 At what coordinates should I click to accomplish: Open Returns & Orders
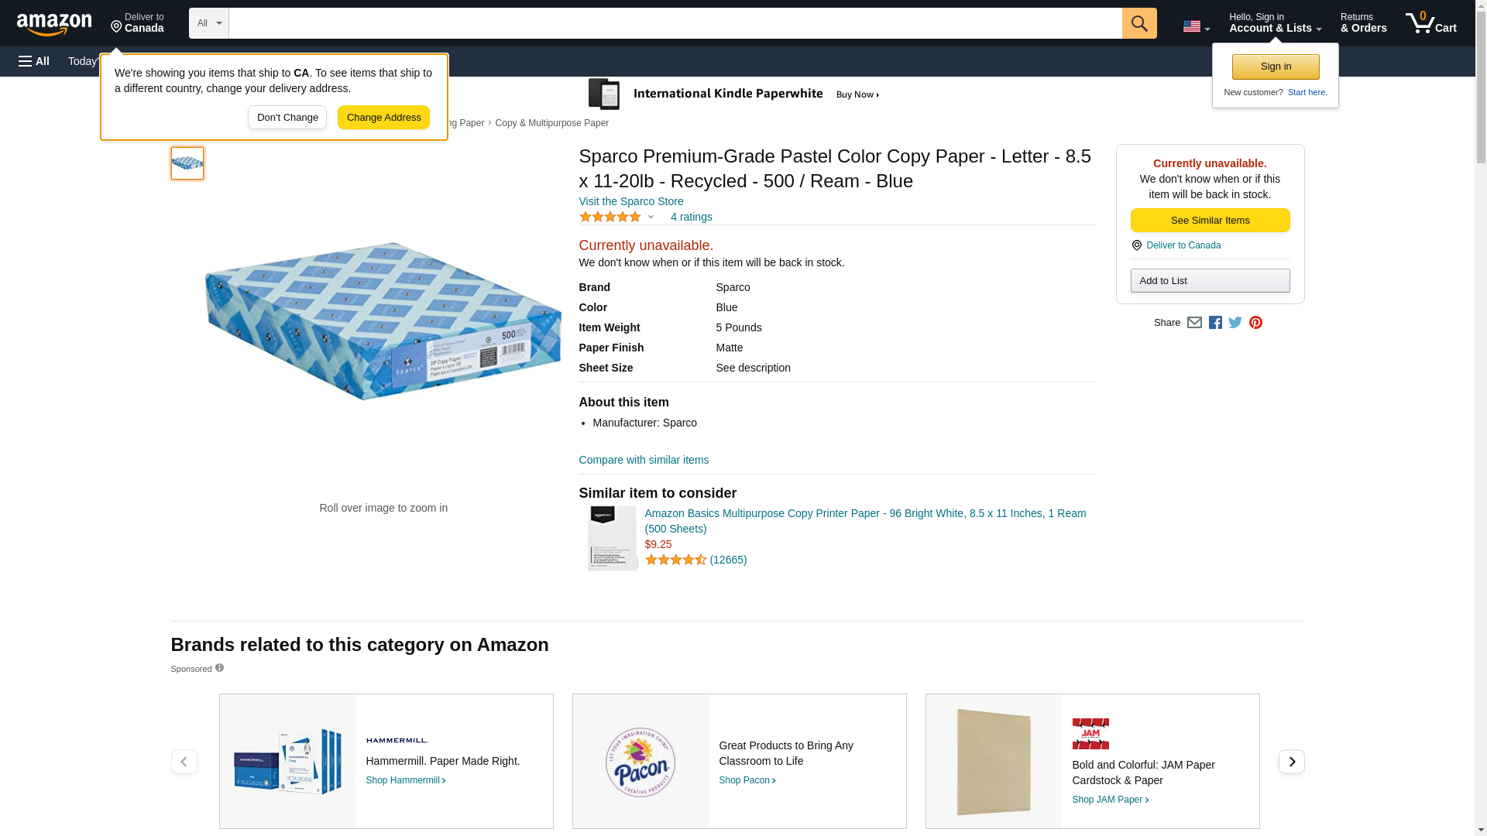pyautogui.click(x=1363, y=23)
